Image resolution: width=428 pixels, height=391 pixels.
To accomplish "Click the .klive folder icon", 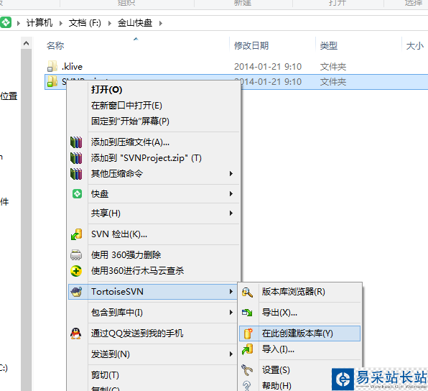I will pyautogui.click(x=52, y=66).
